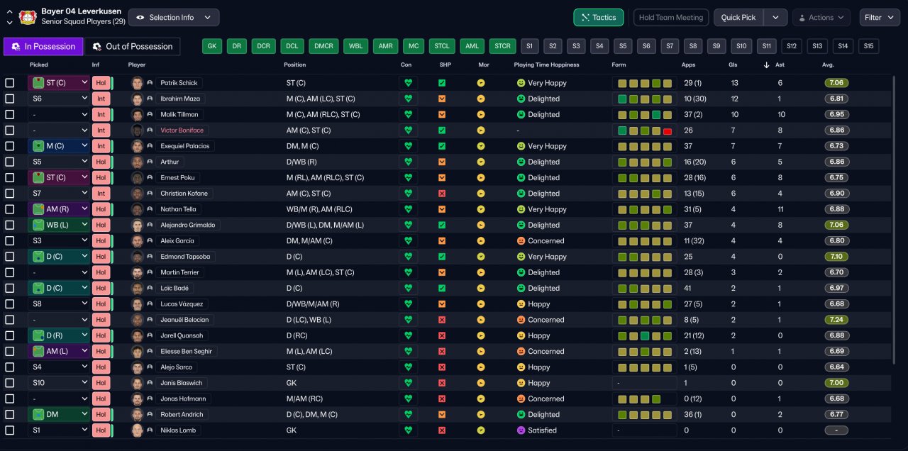908x451 pixels.
Task: Click Victor Boniface's form rating squares
Action: 644,130
